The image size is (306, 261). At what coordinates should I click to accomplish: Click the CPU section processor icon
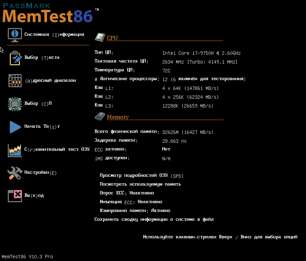[100, 37]
